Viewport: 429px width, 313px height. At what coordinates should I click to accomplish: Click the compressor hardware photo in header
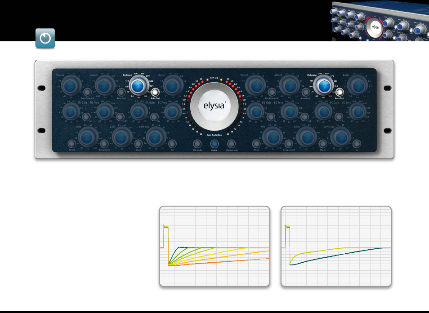380,21
